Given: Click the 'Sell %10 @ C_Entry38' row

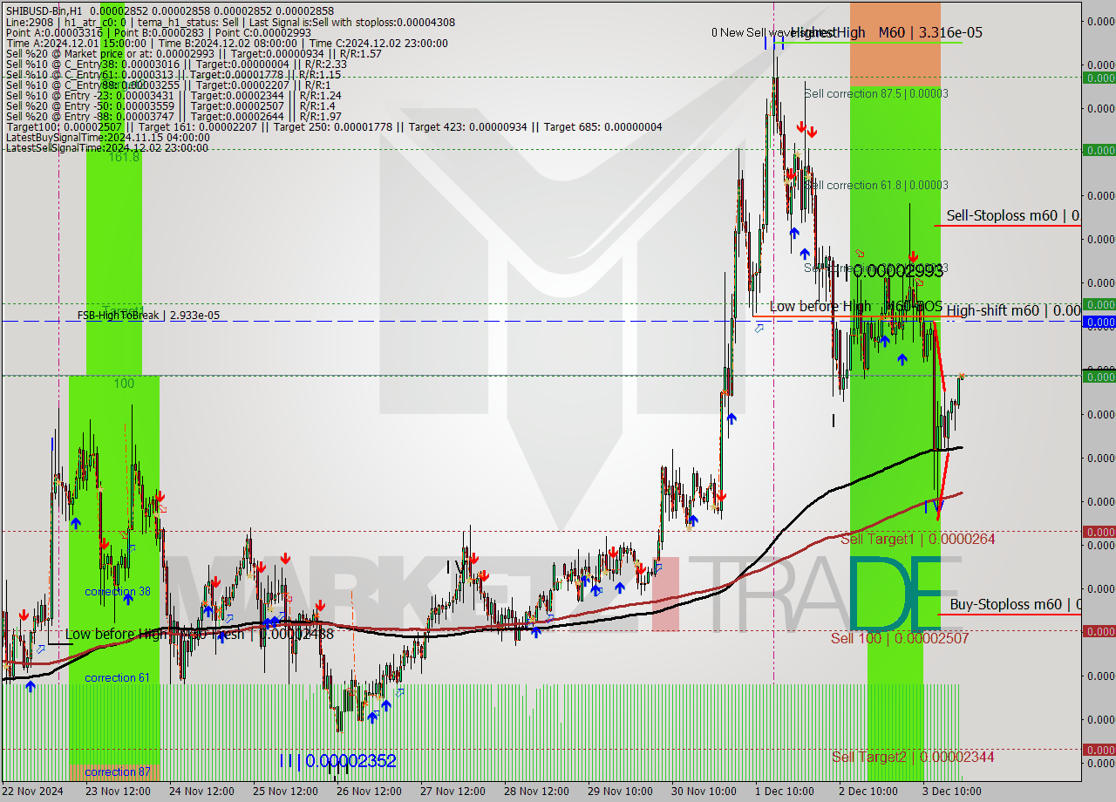Looking at the screenshot, I should [x=176, y=64].
